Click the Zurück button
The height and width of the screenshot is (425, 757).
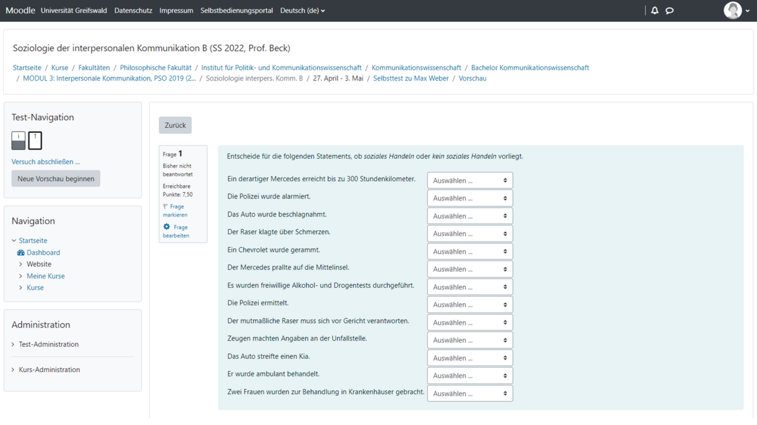point(175,125)
